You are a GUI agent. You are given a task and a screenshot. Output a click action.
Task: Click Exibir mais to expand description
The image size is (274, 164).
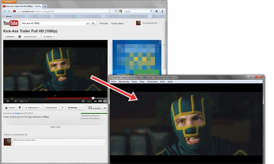point(55,127)
